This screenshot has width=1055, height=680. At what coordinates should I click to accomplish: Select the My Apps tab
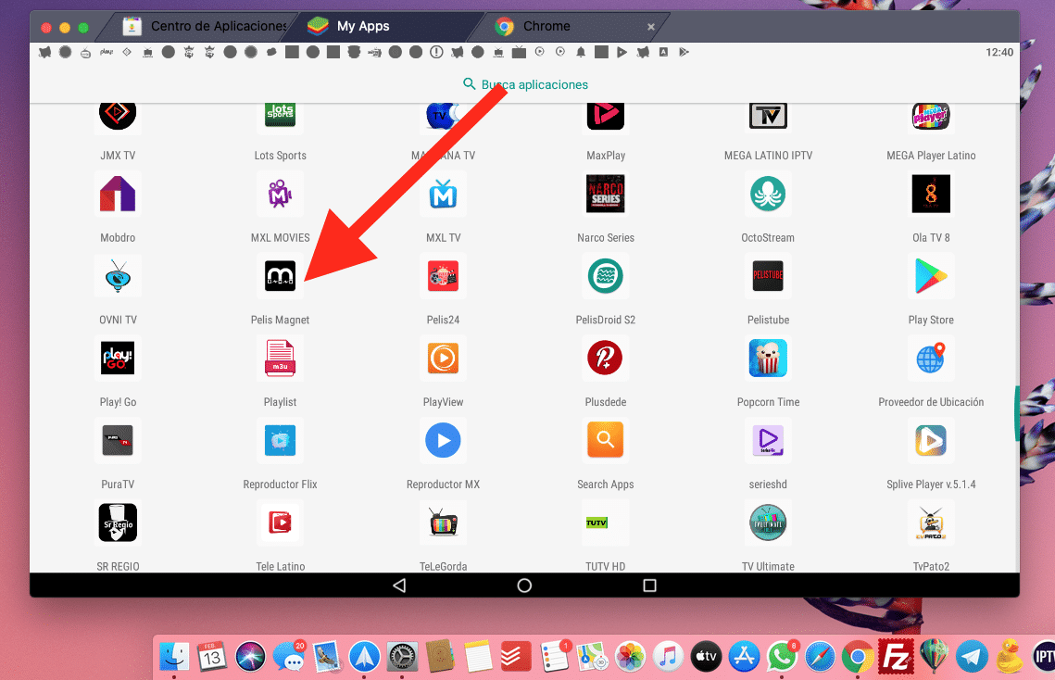pyautogui.click(x=362, y=26)
